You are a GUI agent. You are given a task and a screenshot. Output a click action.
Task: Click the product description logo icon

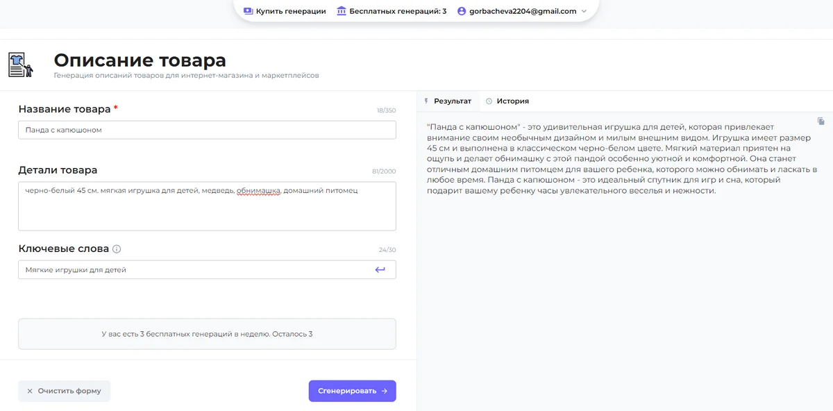(x=20, y=65)
